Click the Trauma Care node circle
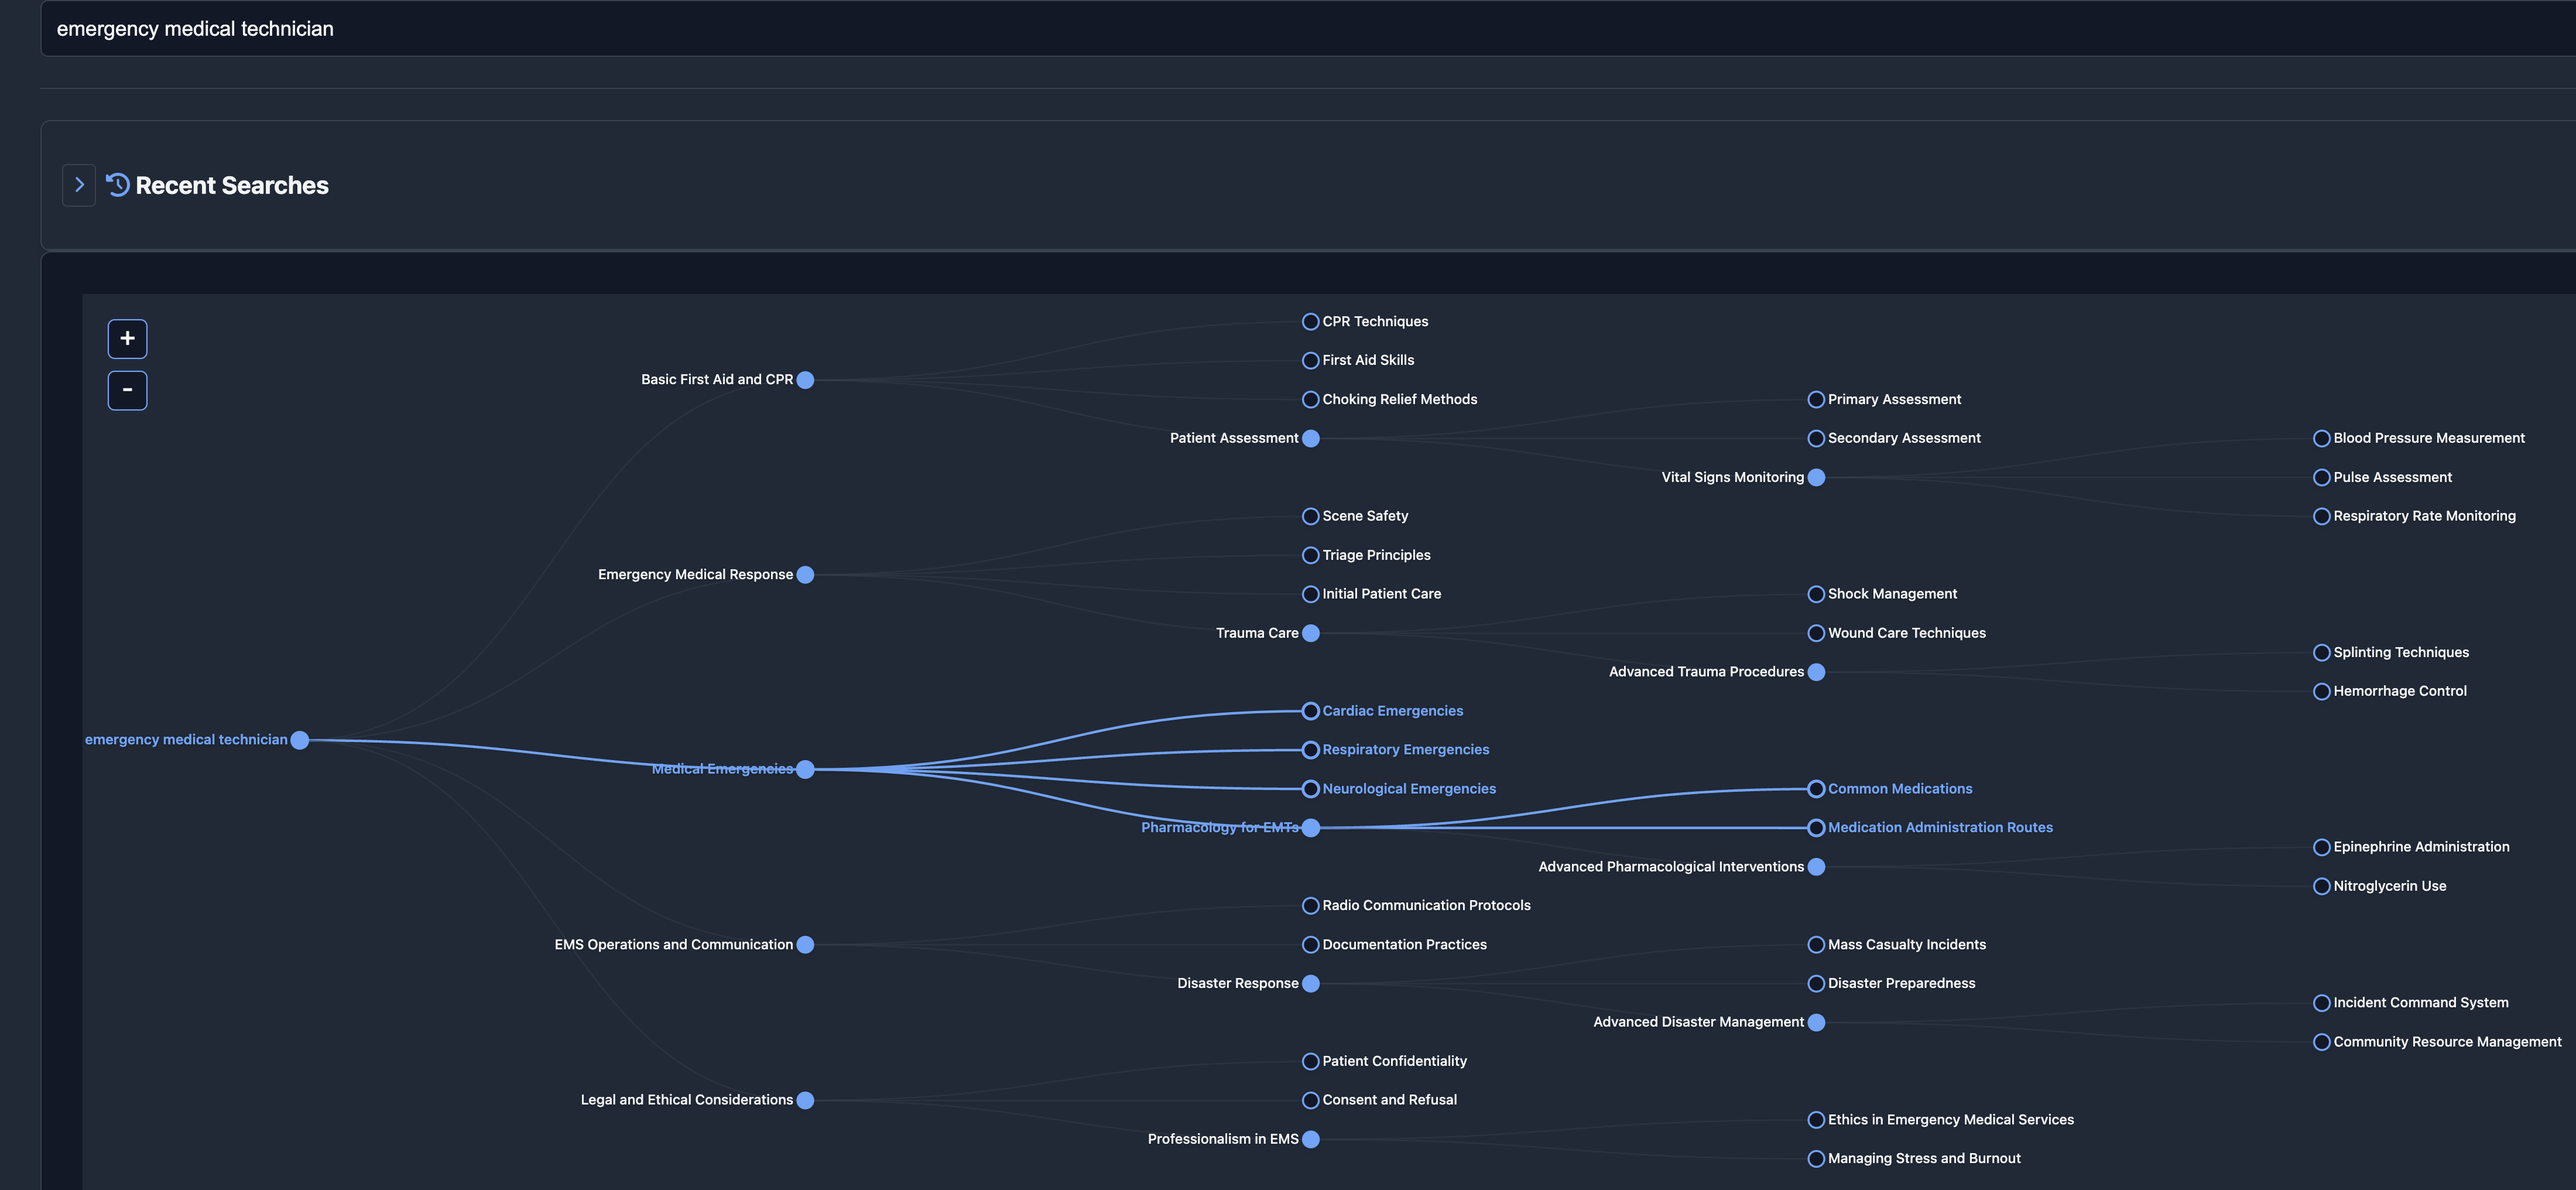Screen dimensions: 2576x1190 click(x=1311, y=632)
